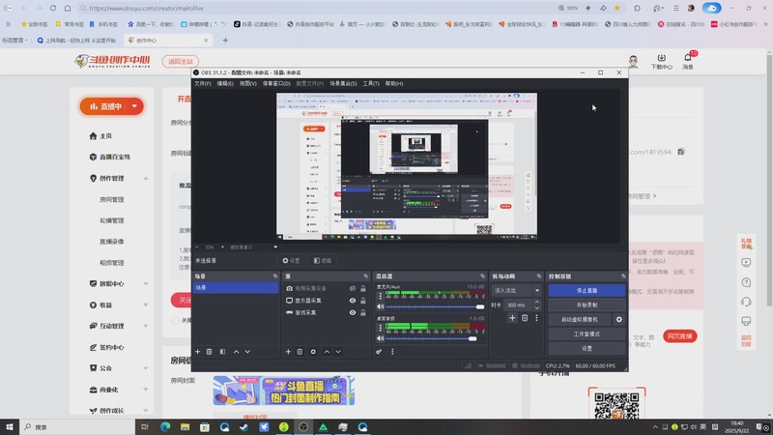This screenshot has width=773, height=435.
Task: Open the transition properties three-dot menu
Action: click(x=536, y=318)
